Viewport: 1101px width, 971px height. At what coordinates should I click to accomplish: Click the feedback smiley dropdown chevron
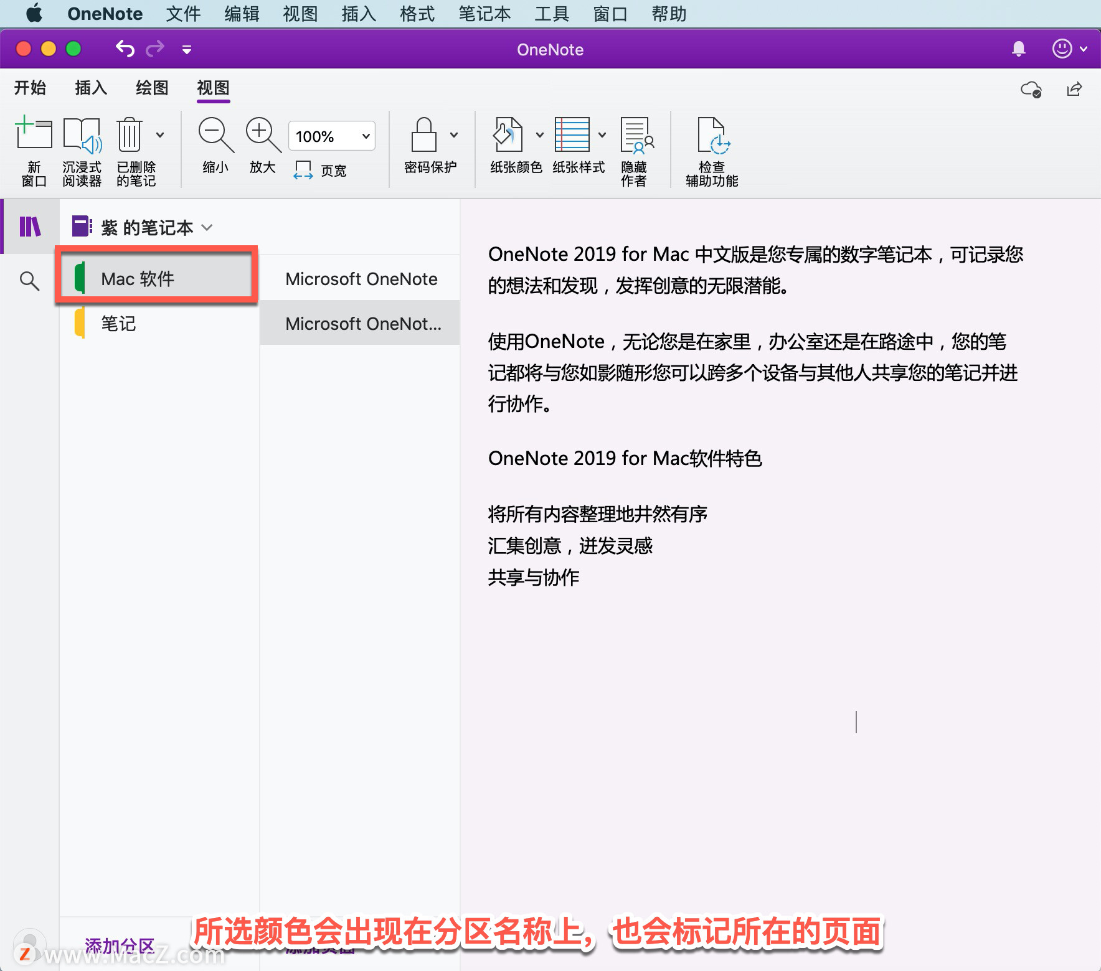pyautogui.click(x=1084, y=49)
